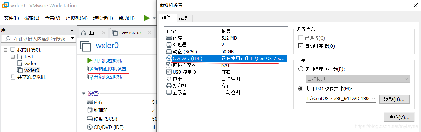Select the processor (处理器) icon in hardware list

169,45
